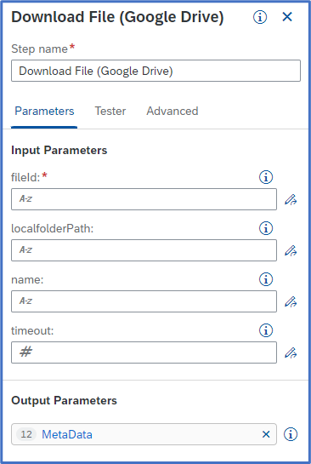Open expression editor for fileId field

[x=291, y=199]
